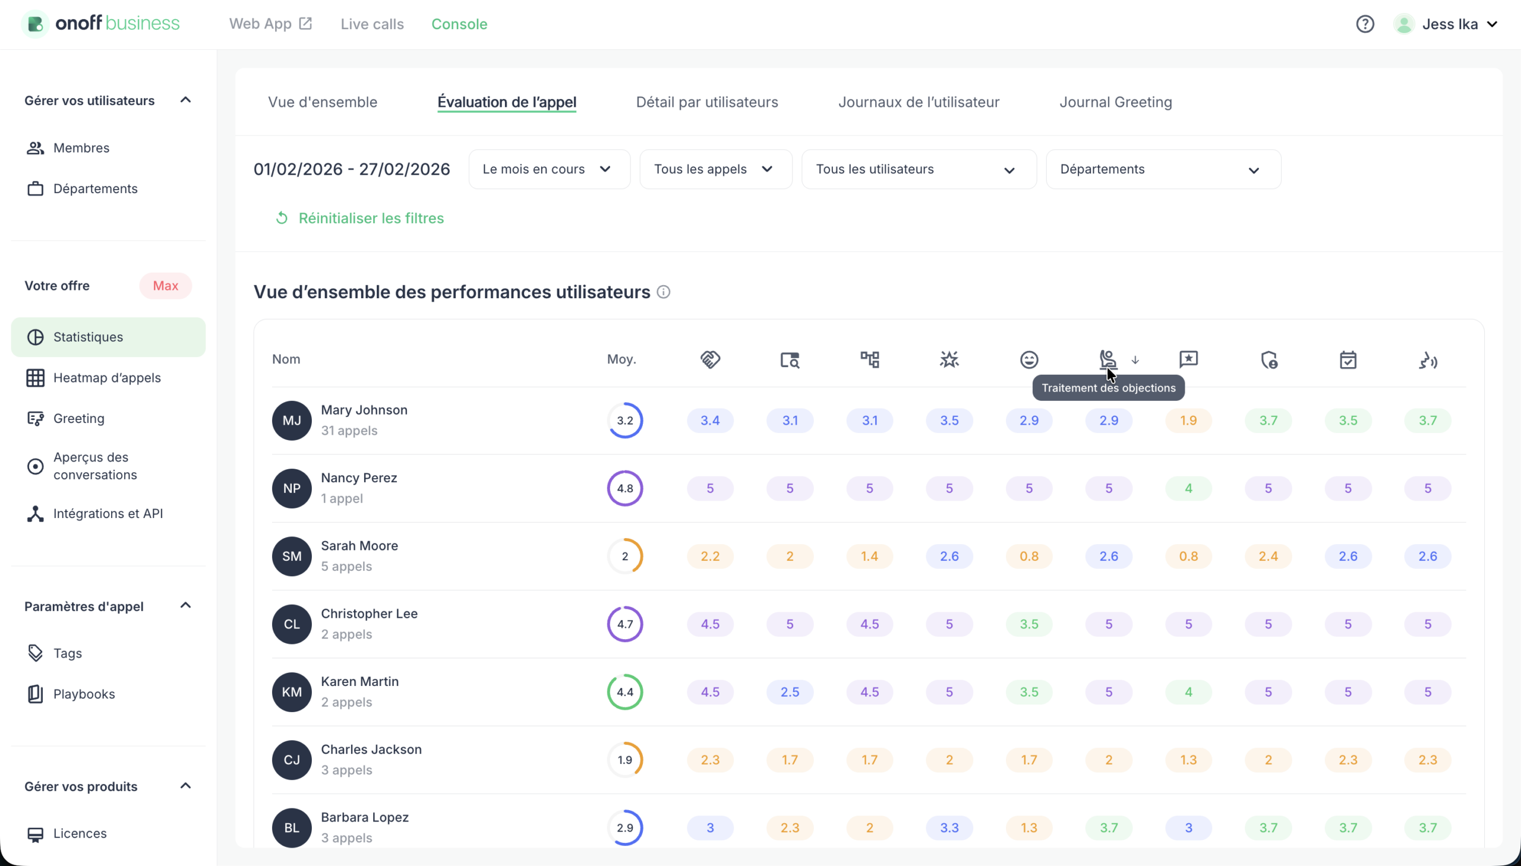Click the calendar-check rating column icon
Viewport: 1521px width, 866px height.
pyautogui.click(x=1348, y=359)
